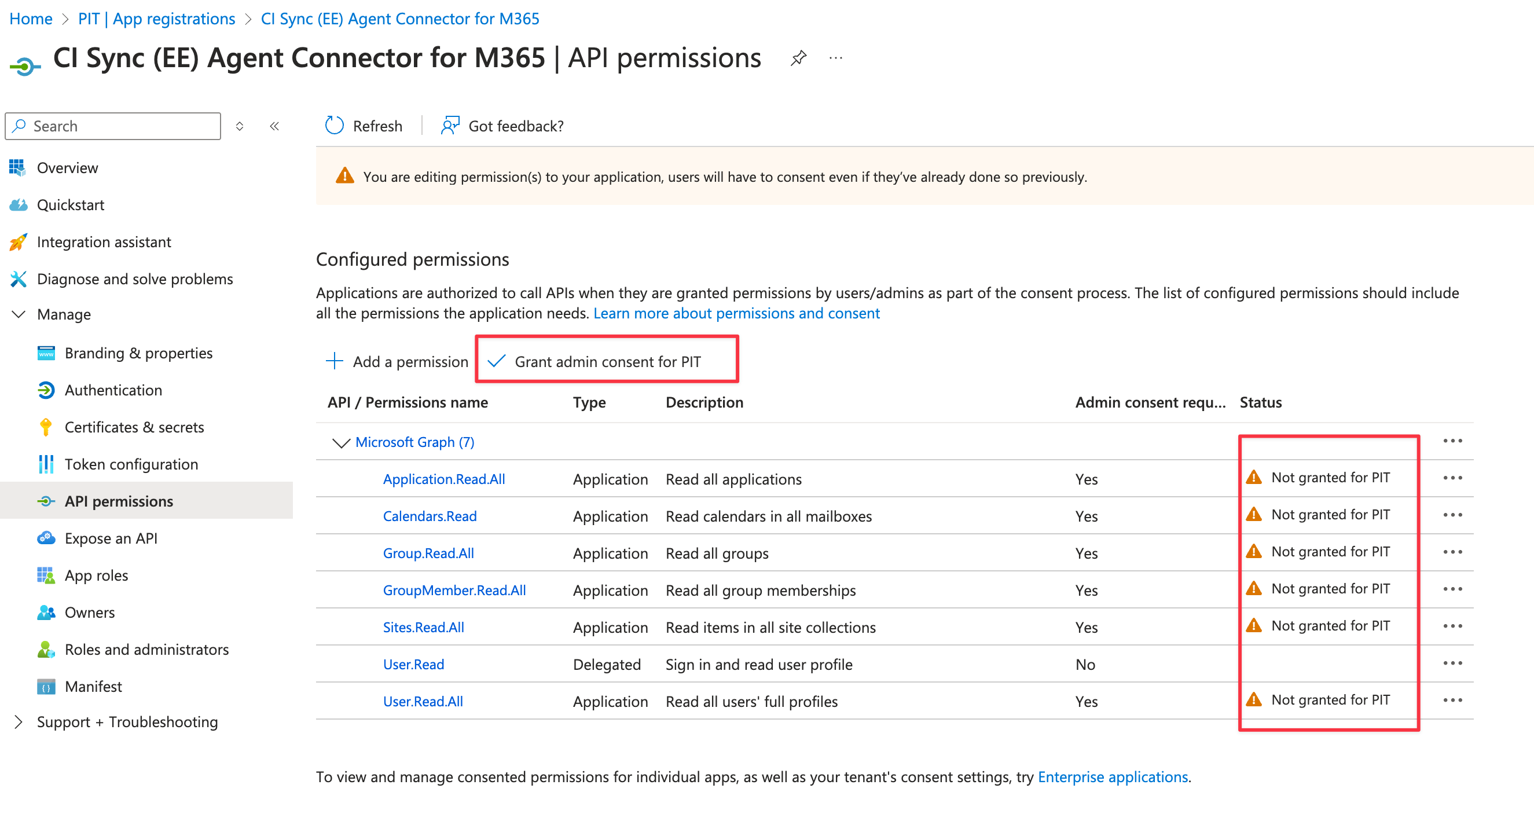Viewport: 1534px width, 814px height.
Task: Toggle expand/collapse all sidebar sections
Action: 240,126
